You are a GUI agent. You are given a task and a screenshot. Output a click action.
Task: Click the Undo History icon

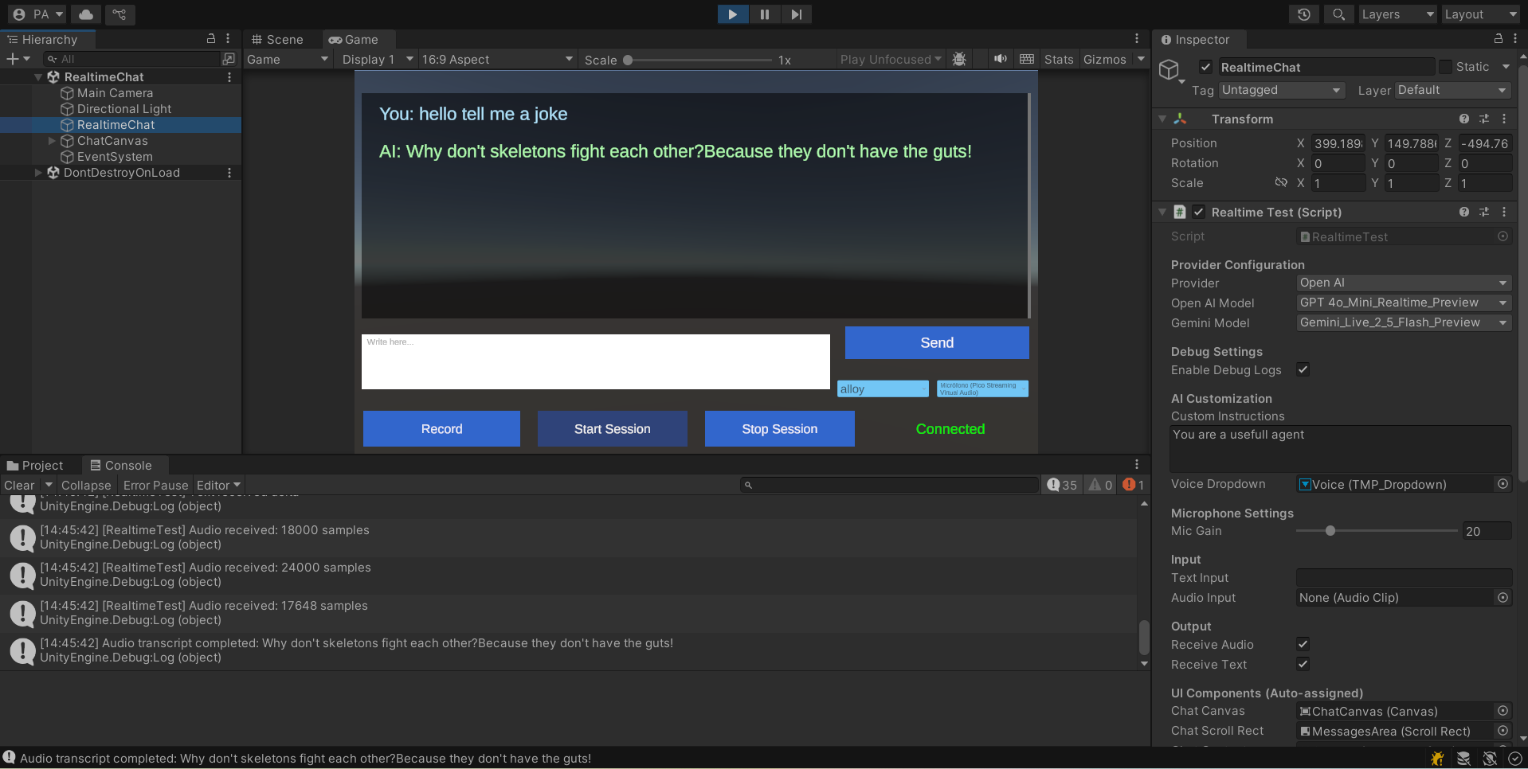point(1303,14)
